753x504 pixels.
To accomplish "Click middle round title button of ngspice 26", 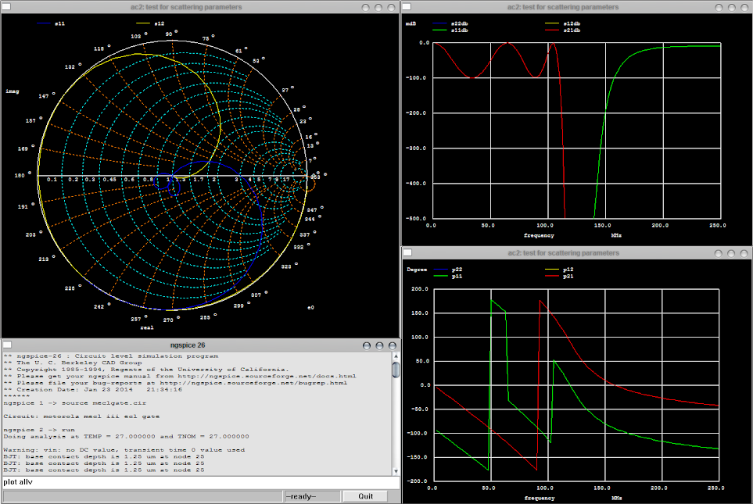I will click(x=379, y=345).
